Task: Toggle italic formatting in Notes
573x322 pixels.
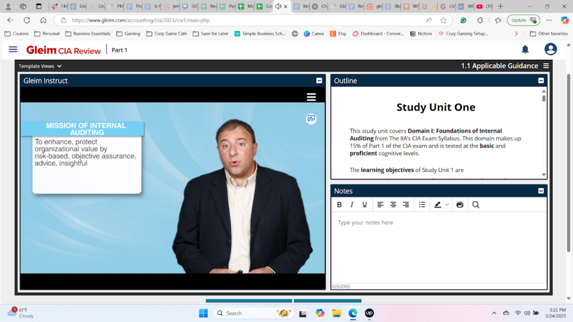Action: [x=352, y=205]
